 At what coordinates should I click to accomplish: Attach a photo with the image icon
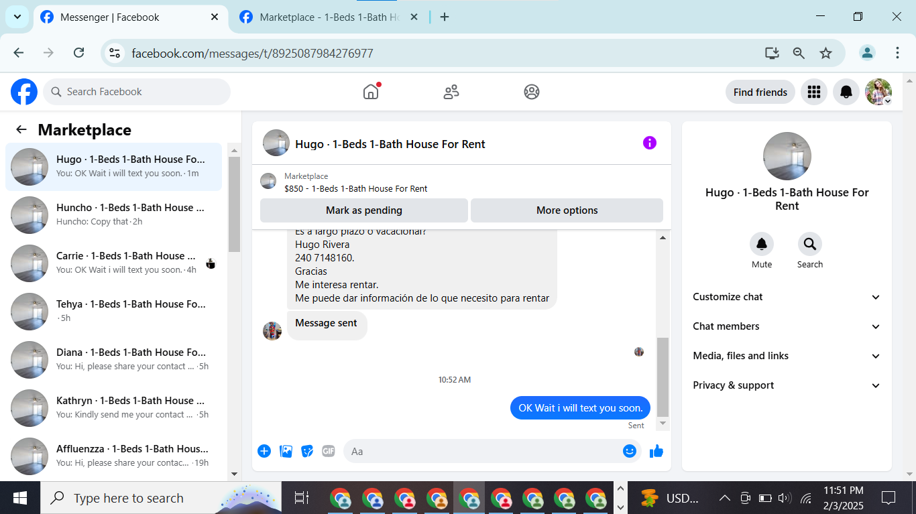pyautogui.click(x=286, y=451)
